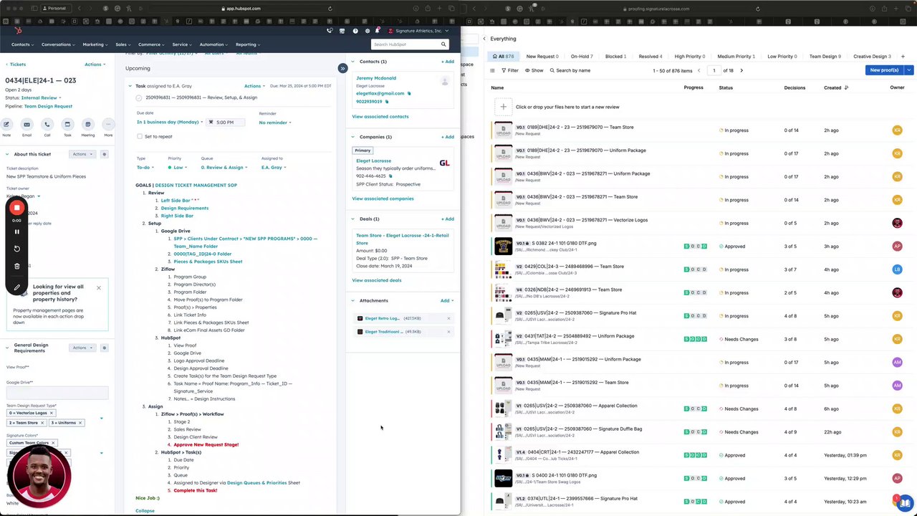Click the HubSpot sprocket logo
The height and width of the screenshot is (516, 917).
(x=18, y=31)
